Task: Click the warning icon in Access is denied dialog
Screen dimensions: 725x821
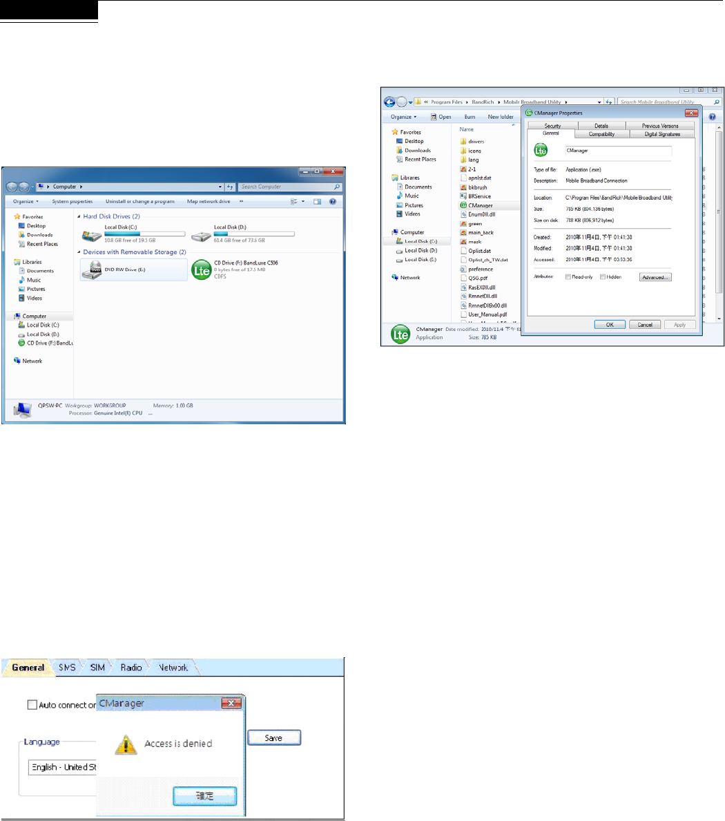Action: pyautogui.click(x=126, y=744)
